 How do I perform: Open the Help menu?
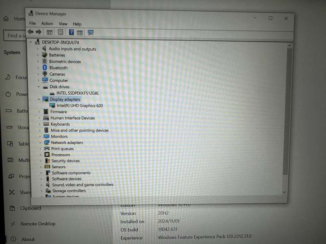[x=77, y=24]
